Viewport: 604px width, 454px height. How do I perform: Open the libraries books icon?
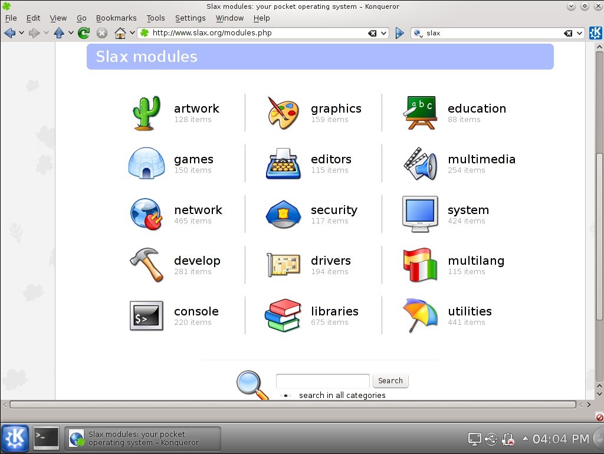tap(283, 315)
